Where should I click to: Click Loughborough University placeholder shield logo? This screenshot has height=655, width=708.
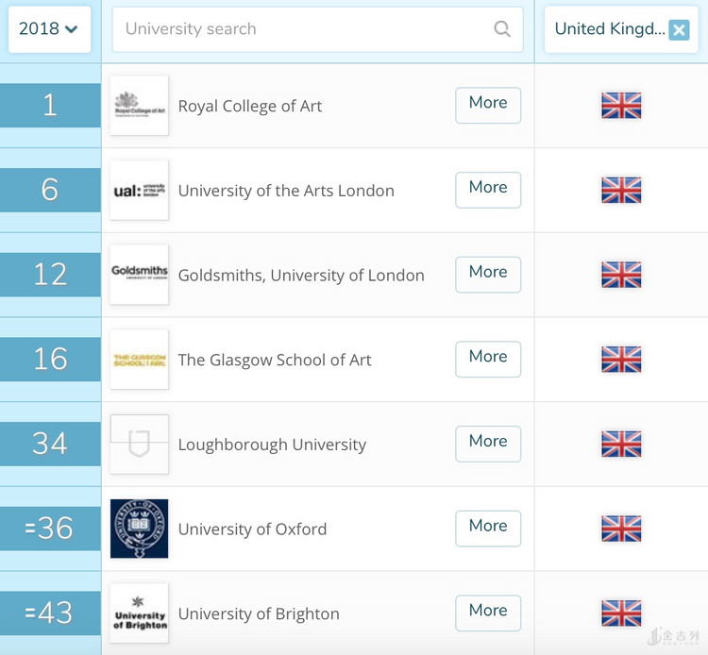139,444
